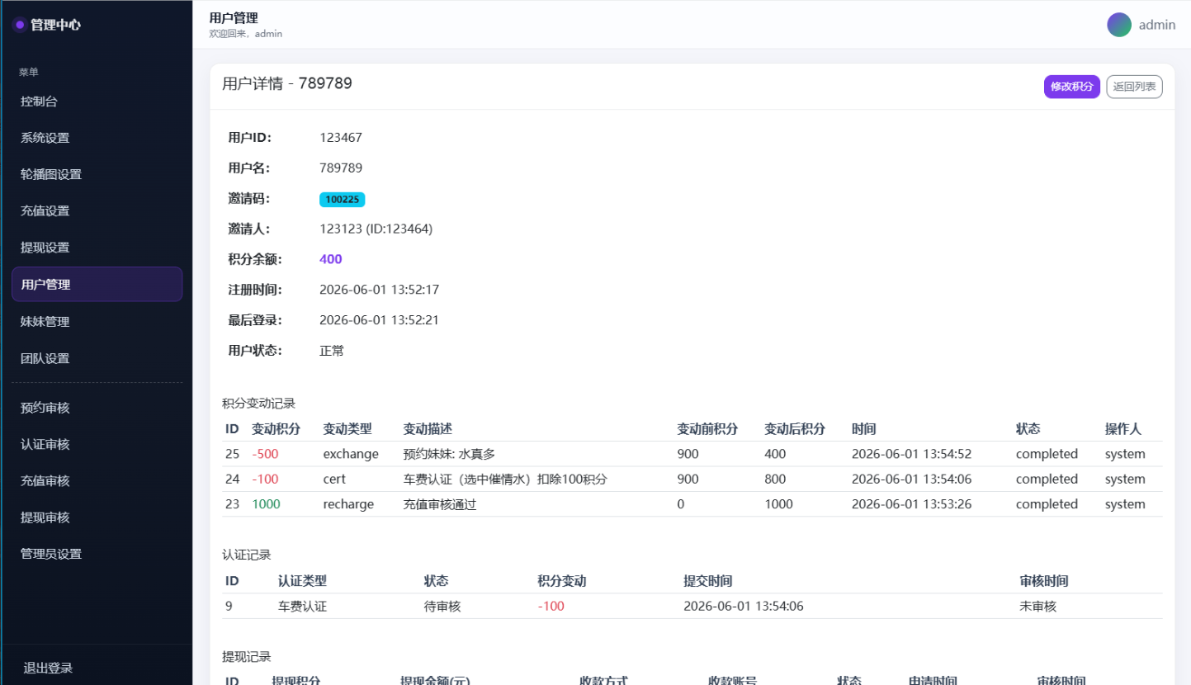
Task: Click user status value 正常
Action: pos(332,351)
